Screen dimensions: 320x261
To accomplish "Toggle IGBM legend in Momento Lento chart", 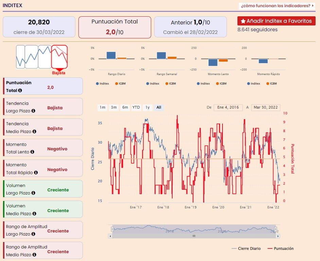I will click(x=221, y=83).
